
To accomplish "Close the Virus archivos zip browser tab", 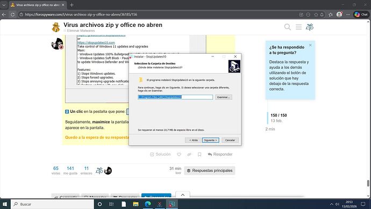I will (63, 5).
